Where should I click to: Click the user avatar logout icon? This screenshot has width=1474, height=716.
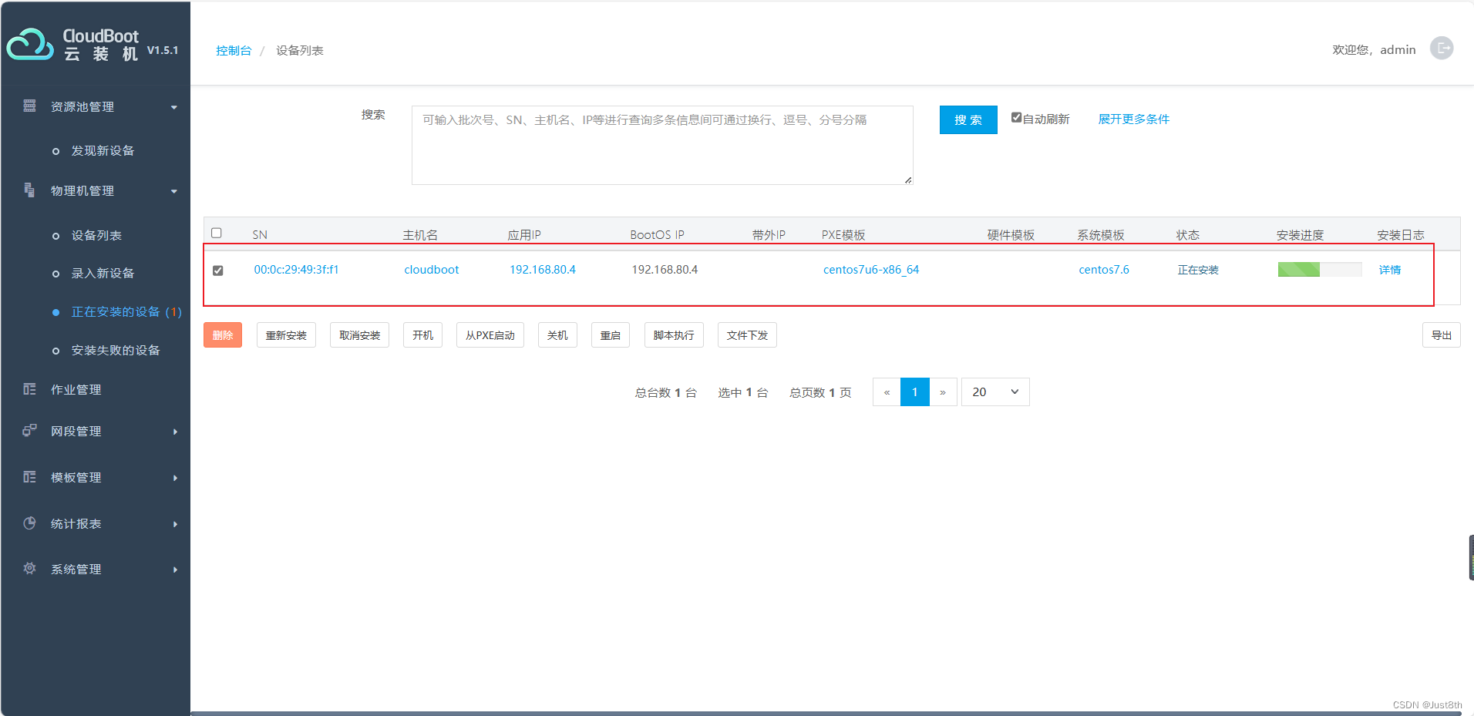click(1443, 49)
